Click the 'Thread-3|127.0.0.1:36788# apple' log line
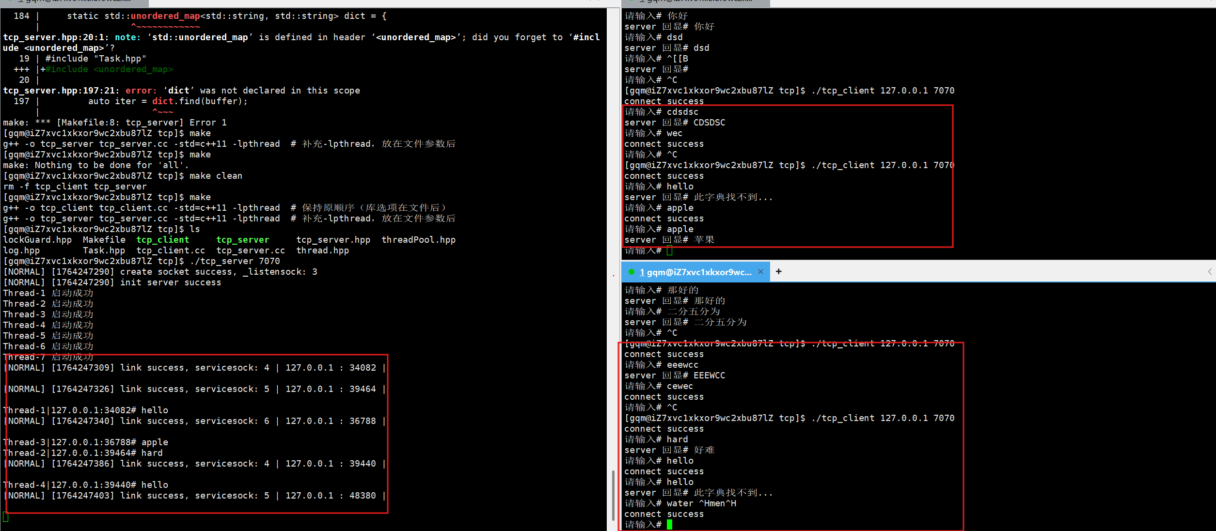The height and width of the screenshot is (531, 1216). (86, 442)
